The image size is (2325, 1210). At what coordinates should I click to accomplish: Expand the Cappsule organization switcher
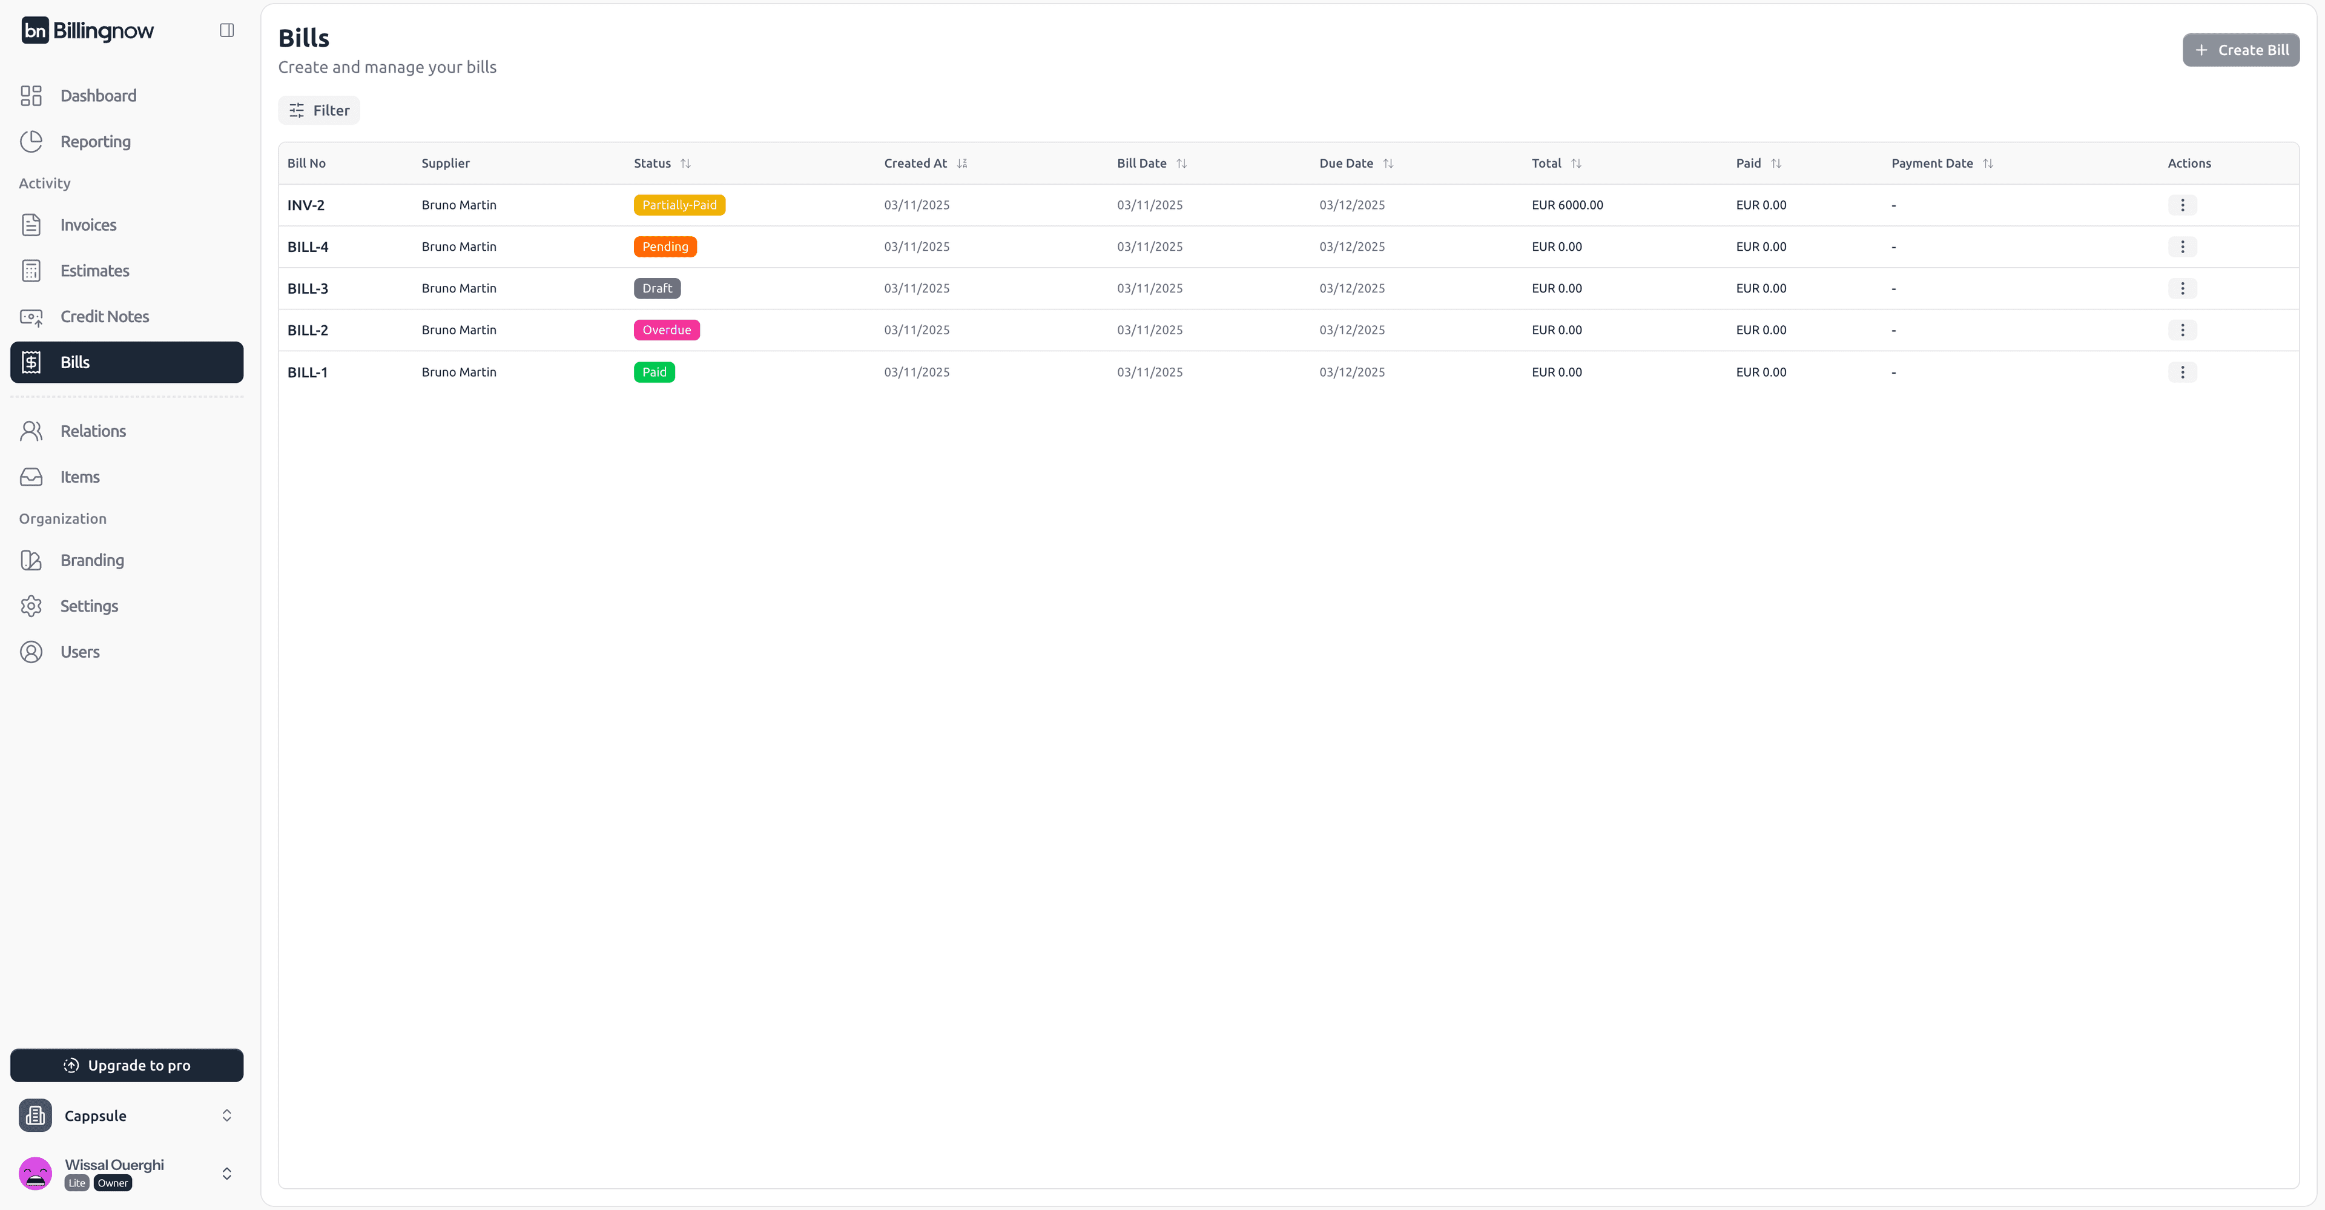226,1116
